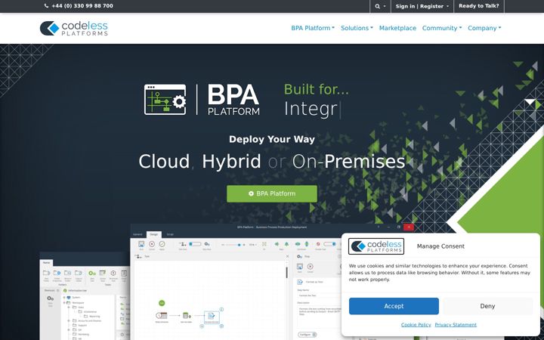This screenshot has height=340, width=544.
Task: Click the fit-to-screen icon in the Design ribbon
Action: click(264, 244)
